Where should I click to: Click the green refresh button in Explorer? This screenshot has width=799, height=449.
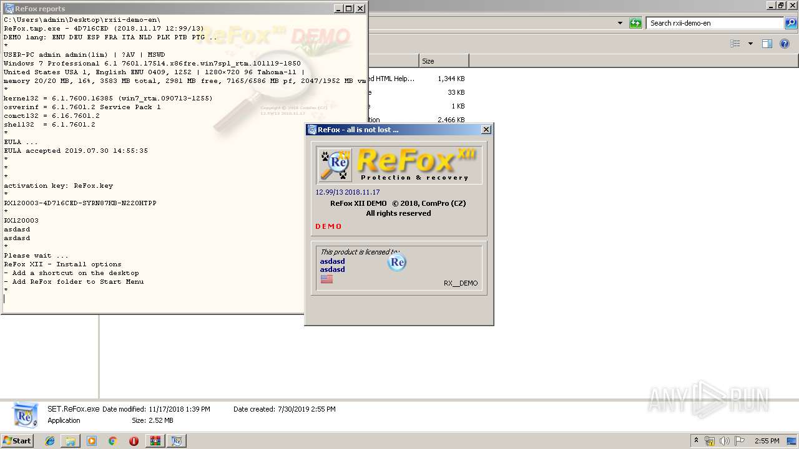pos(635,23)
